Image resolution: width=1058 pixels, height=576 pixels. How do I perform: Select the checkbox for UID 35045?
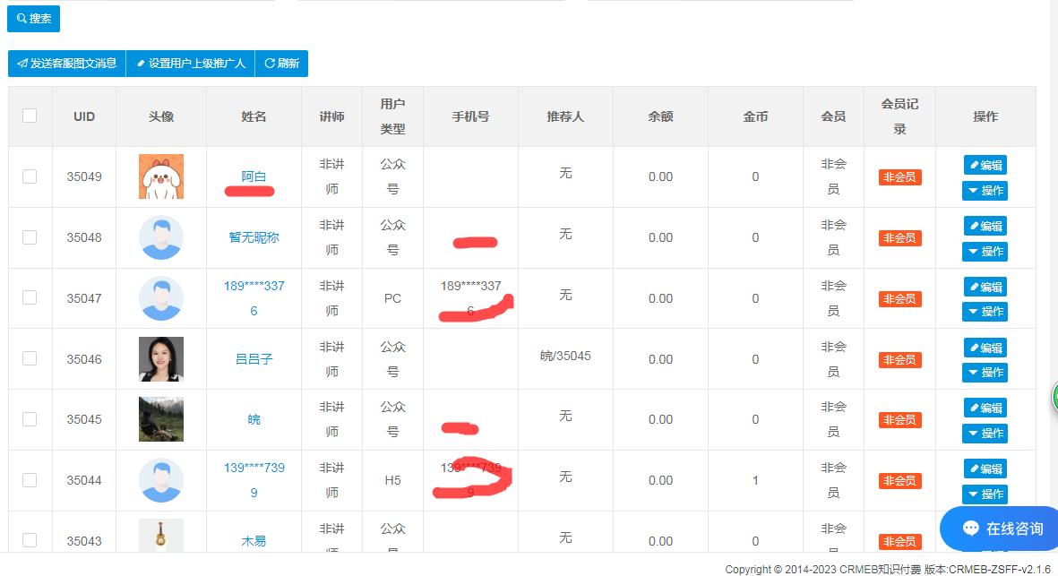click(x=30, y=419)
